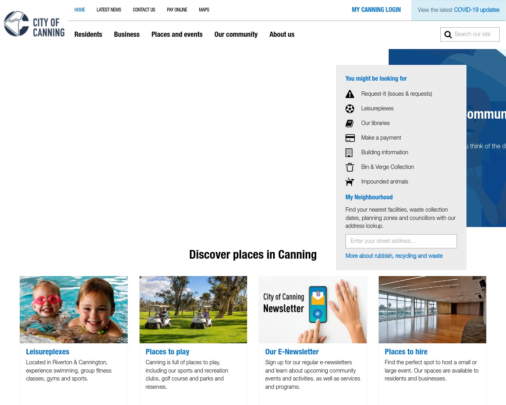This screenshot has height=405, width=506.
Task: Open the Places and events menu
Action: (177, 34)
